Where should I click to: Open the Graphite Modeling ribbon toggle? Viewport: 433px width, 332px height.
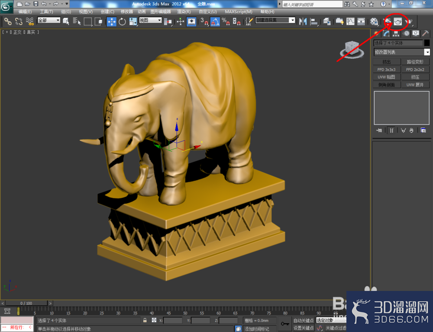coord(339,21)
